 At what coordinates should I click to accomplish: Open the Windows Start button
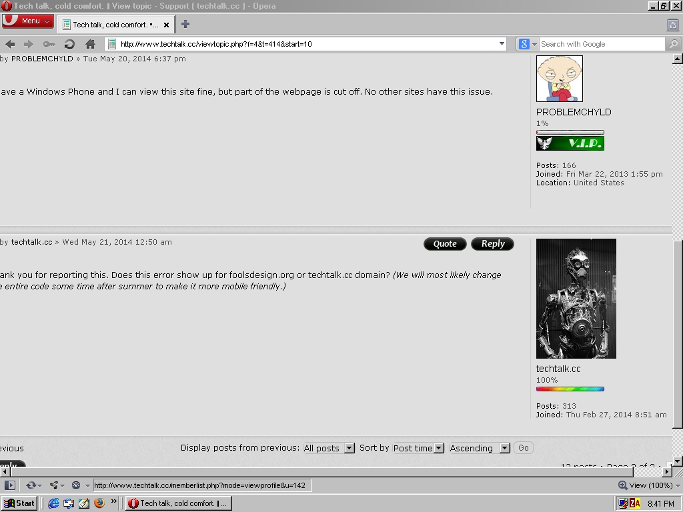coord(19,503)
